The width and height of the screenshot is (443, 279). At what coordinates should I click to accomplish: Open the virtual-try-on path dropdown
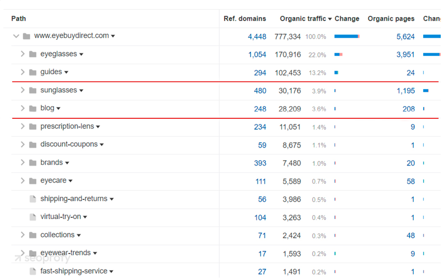point(85,217)
